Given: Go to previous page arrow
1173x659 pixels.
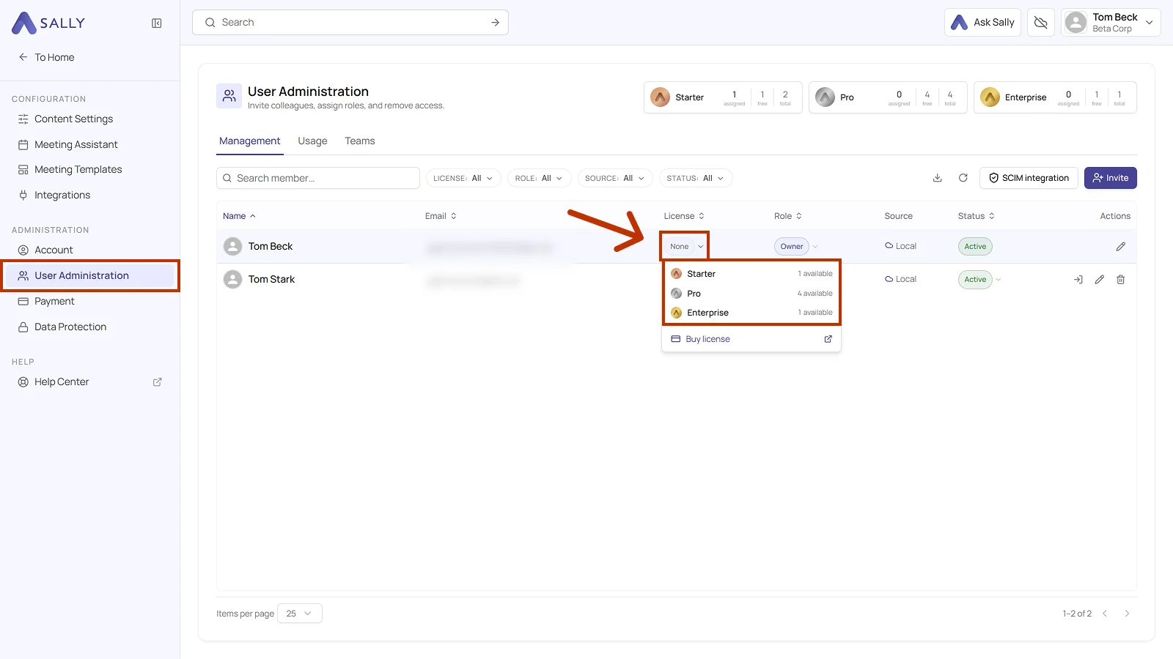Looking at the screenshot, I should (x=1105, y=614).
